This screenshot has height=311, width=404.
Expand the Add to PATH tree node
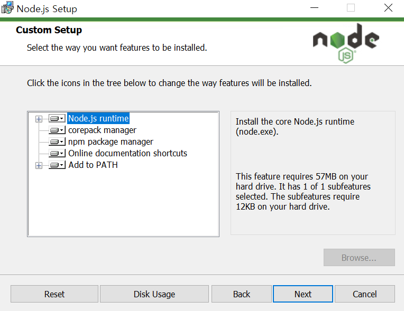(x=39, y=165)
